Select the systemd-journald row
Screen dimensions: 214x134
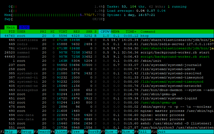[x=107, y=65]
